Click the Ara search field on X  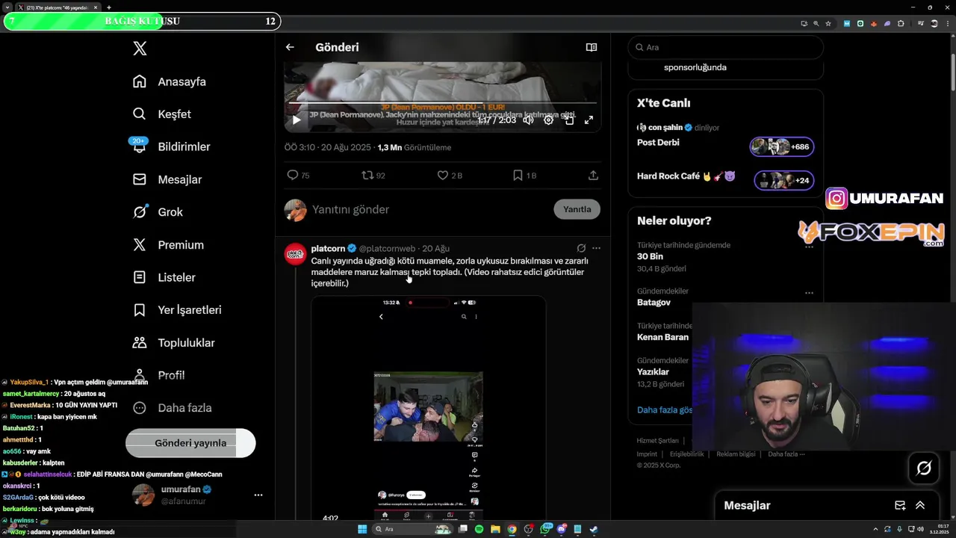coord(726,47)
